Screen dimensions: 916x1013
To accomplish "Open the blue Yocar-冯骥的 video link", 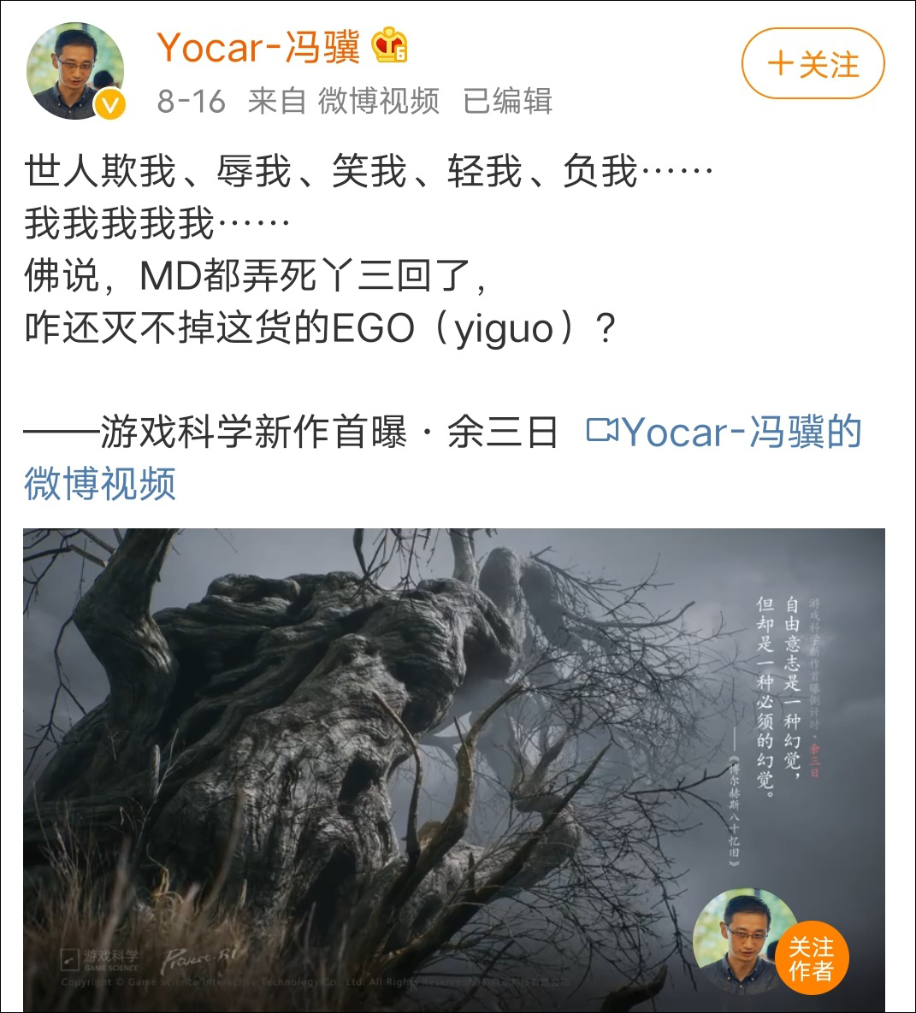I will [742, 431].
